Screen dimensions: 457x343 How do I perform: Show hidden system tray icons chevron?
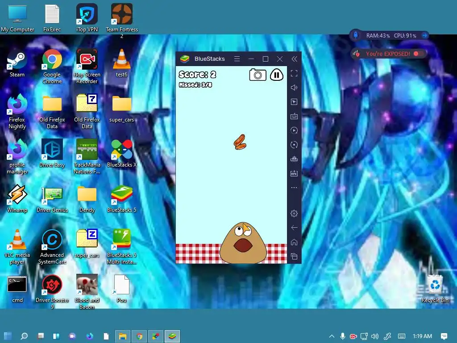click(x=332, y=336)
